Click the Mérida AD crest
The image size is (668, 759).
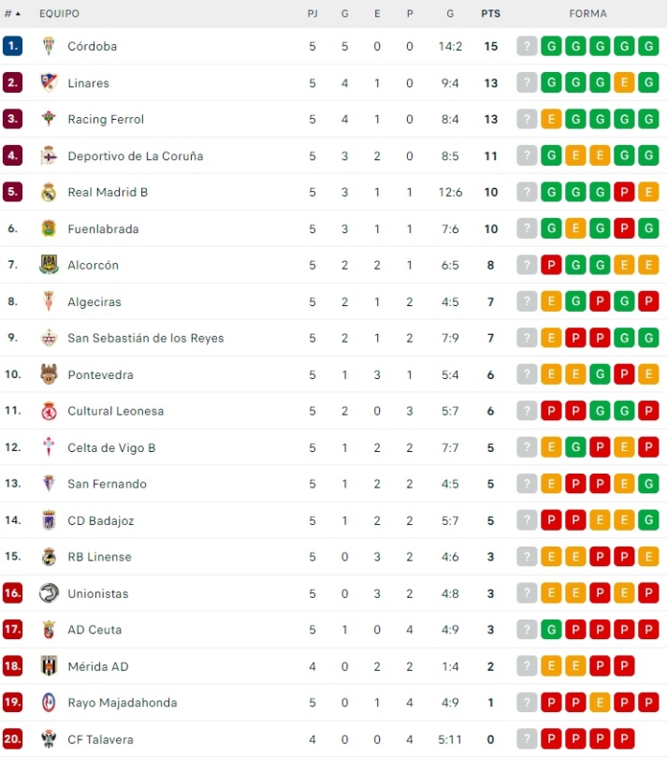coord(49,666)
